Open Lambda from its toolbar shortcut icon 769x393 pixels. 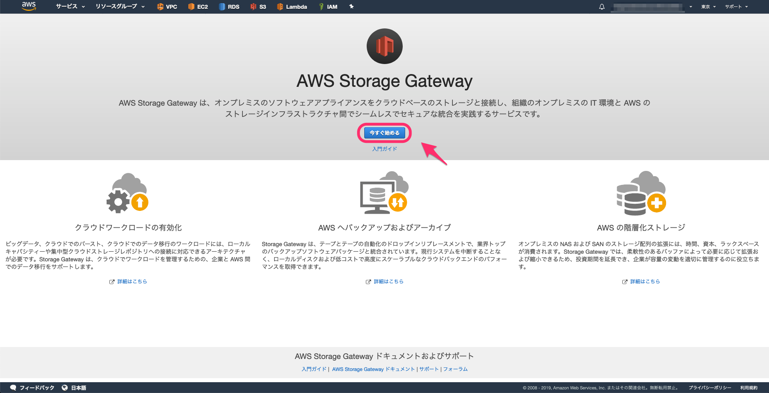click(281, 6)
